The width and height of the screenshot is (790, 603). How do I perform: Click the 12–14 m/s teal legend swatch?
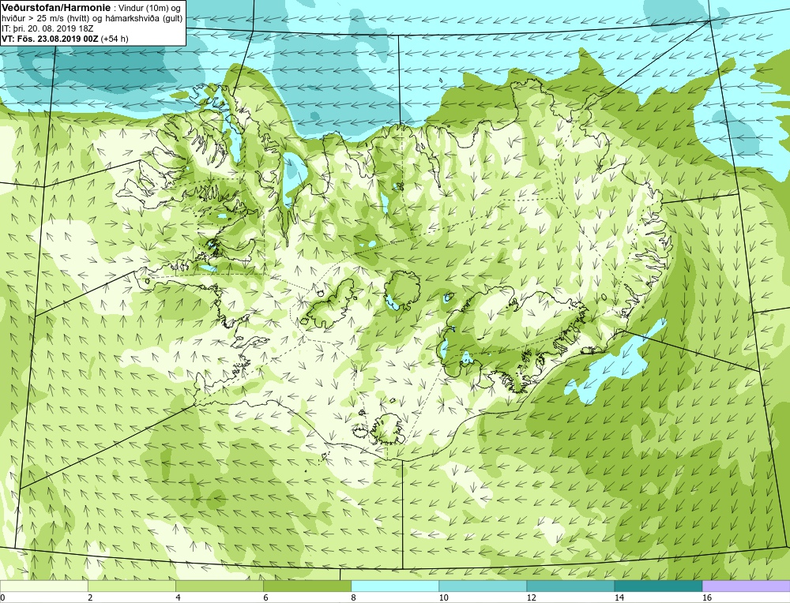coord(570,586)
